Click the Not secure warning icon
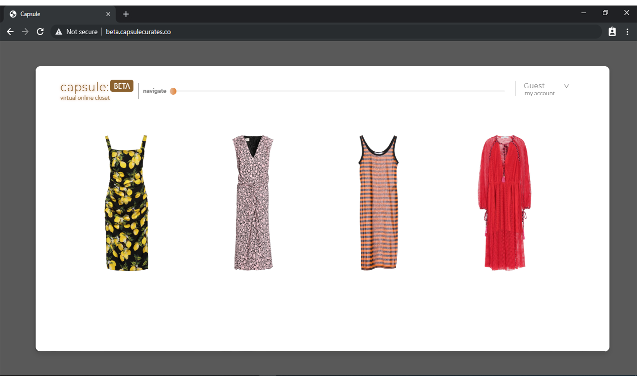The image size is (637, 381). [60, 32]
